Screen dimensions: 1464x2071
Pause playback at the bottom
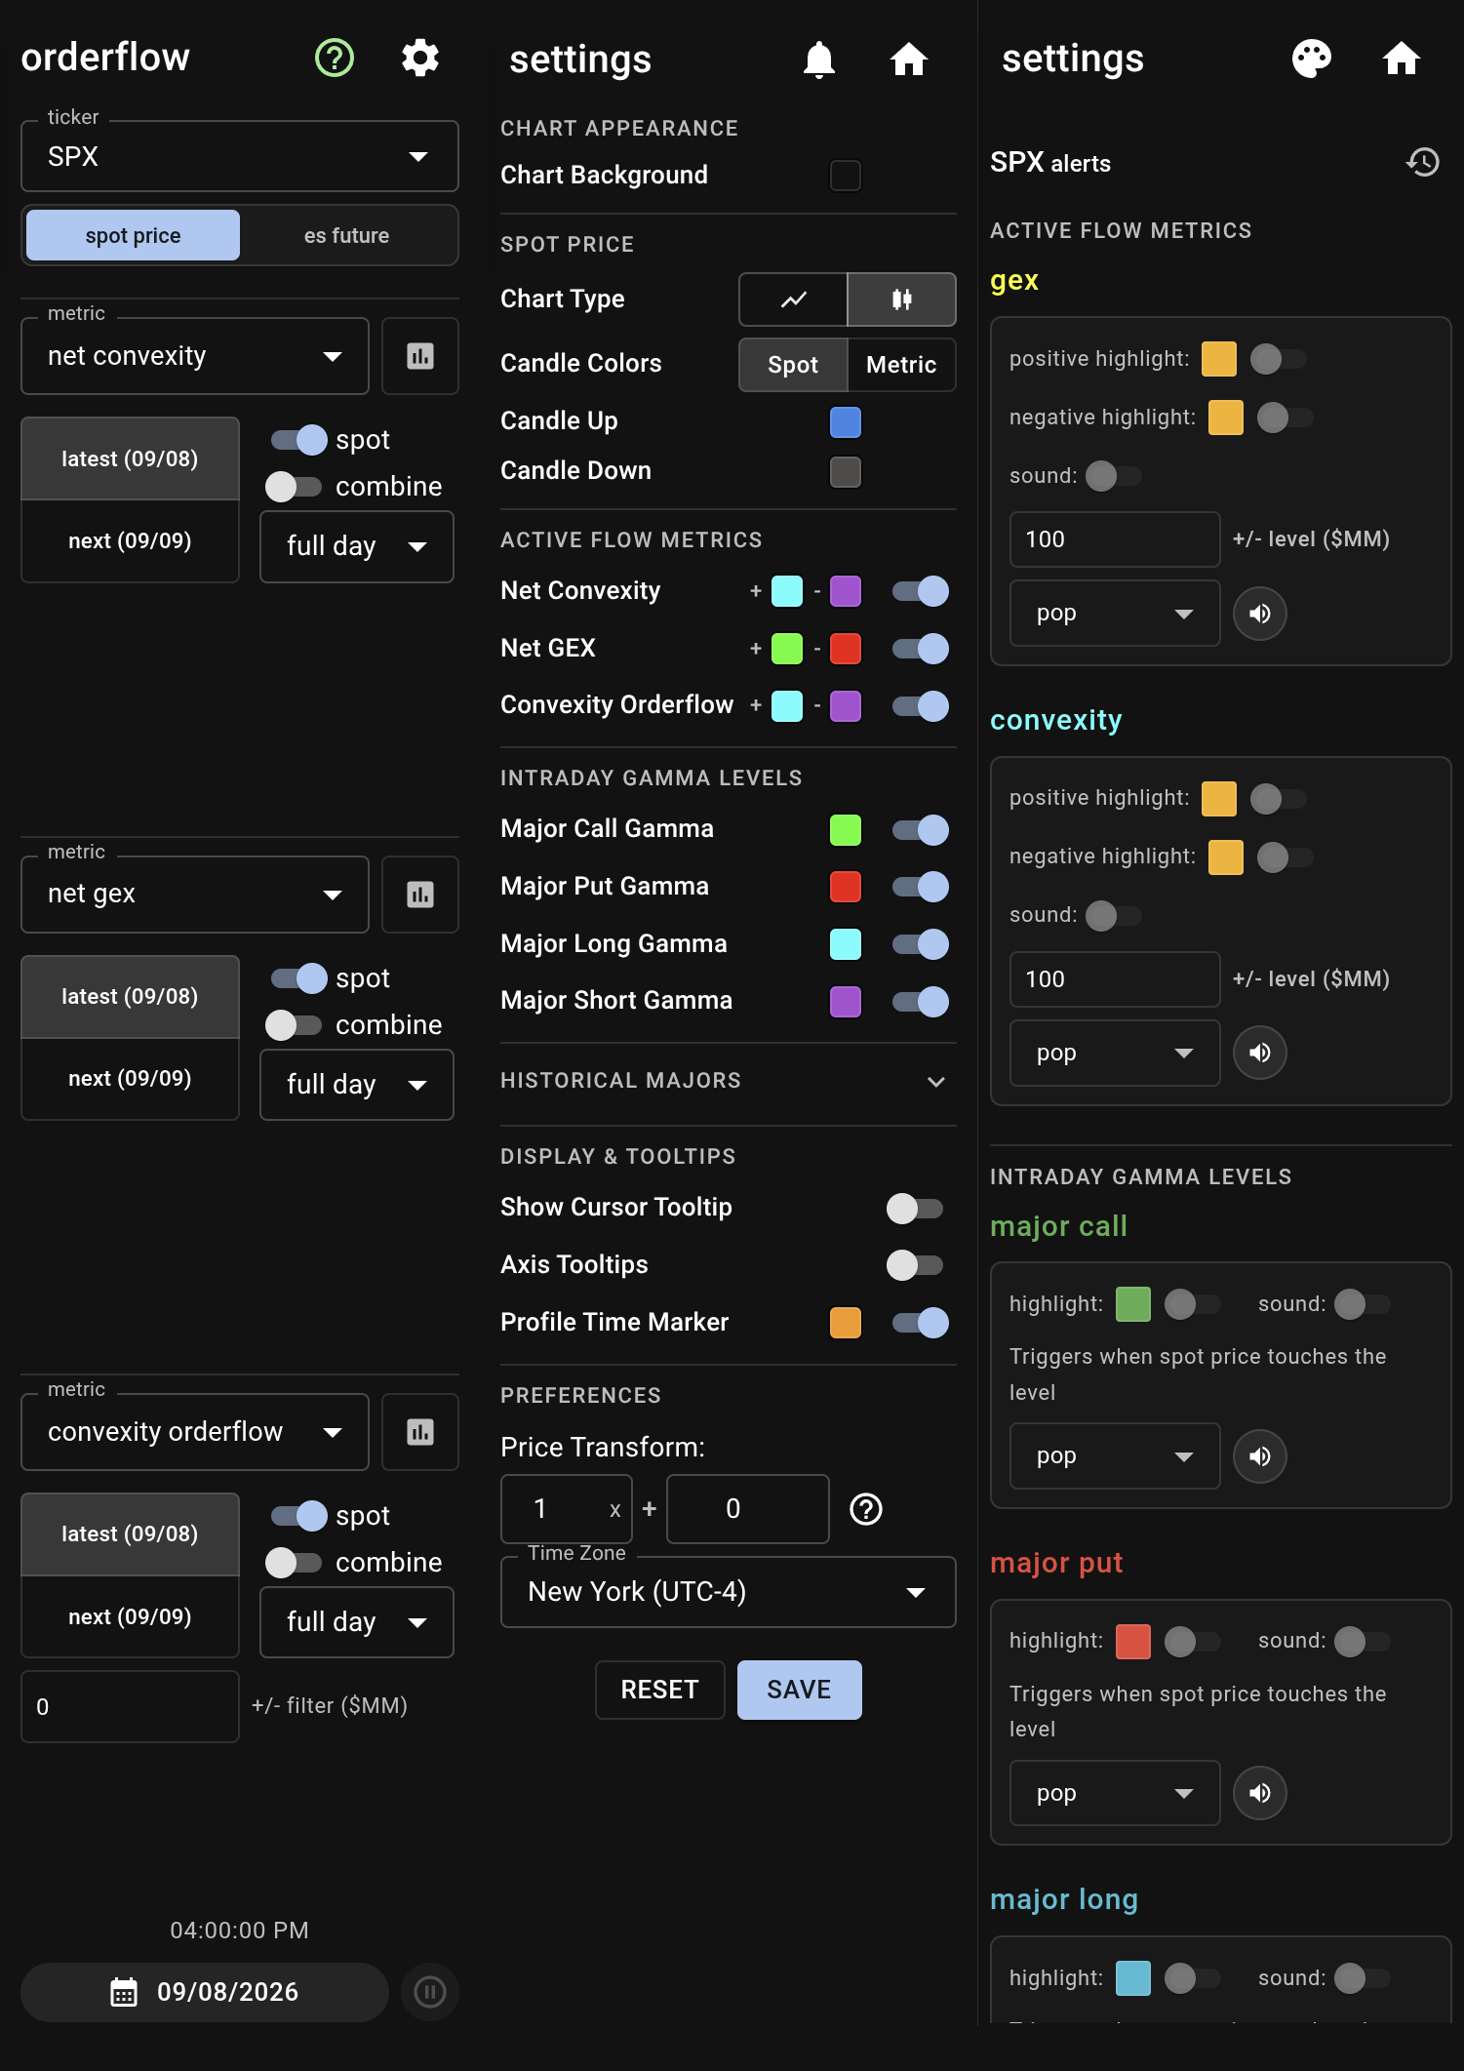429,1992
